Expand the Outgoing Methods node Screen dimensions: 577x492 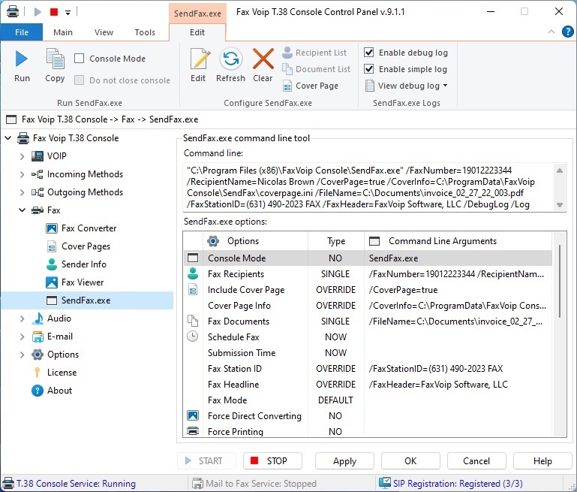point(22,192)
